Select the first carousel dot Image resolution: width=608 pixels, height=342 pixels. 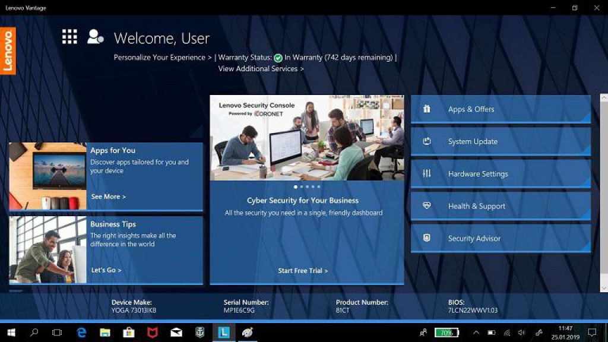296,187
